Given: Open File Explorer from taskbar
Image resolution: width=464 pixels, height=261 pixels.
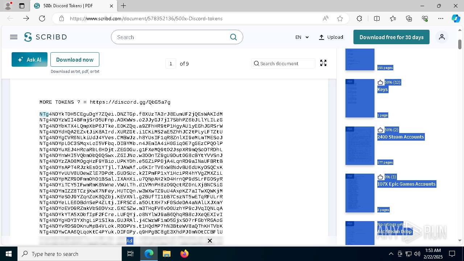Looking at the screenshot, I should [x=166, y=254].
